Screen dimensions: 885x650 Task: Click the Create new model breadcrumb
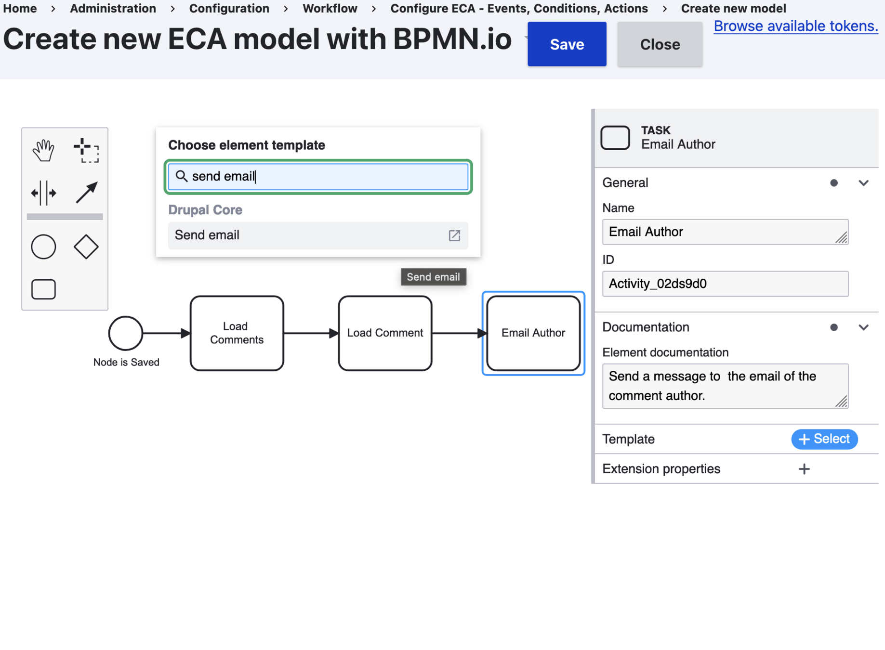[x=733, y=8]
